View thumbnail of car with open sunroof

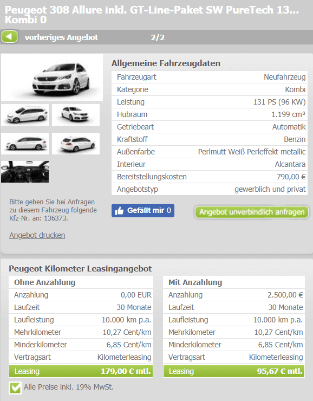coord(25,115)
